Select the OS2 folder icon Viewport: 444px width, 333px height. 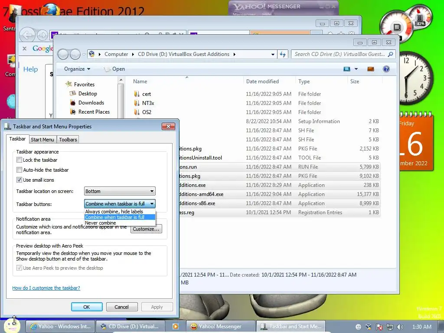[x=137, y=112]
